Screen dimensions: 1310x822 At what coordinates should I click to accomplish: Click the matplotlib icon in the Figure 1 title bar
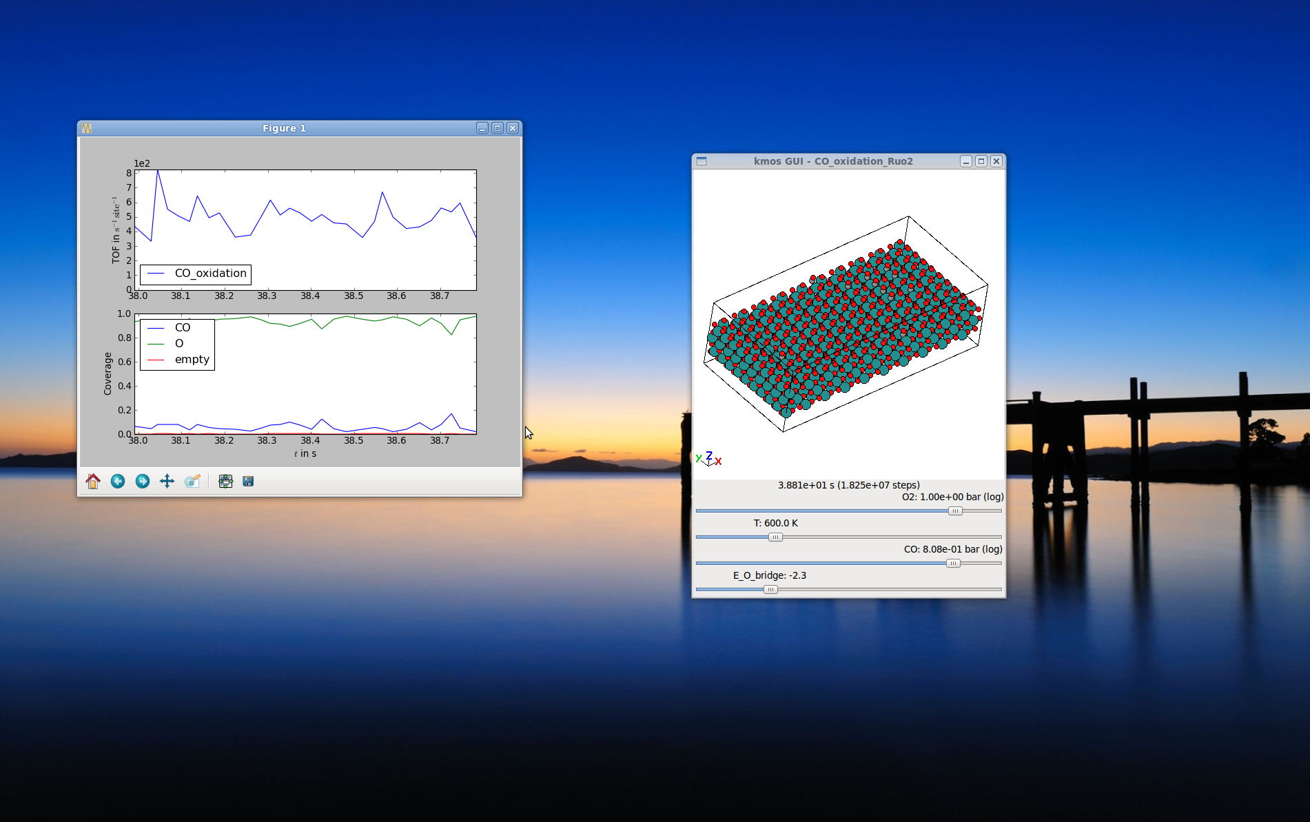point(87,128)
